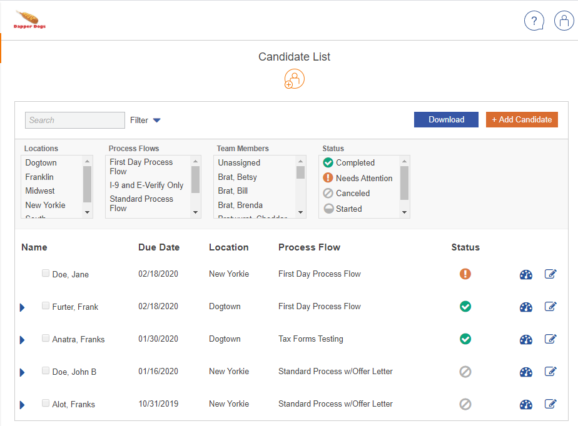Open the dashboard icon for Doe, Jane
578x426 pixels.
525,274
